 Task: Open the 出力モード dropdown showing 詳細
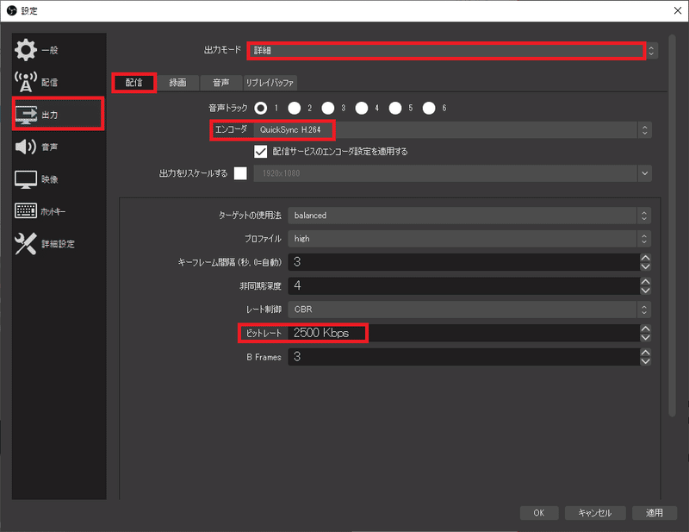[453, 51]
